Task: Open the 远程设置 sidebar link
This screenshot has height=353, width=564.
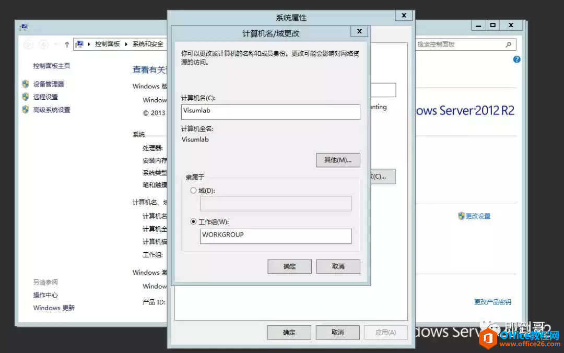Action: pyautogui.click(x=45, y=97)
